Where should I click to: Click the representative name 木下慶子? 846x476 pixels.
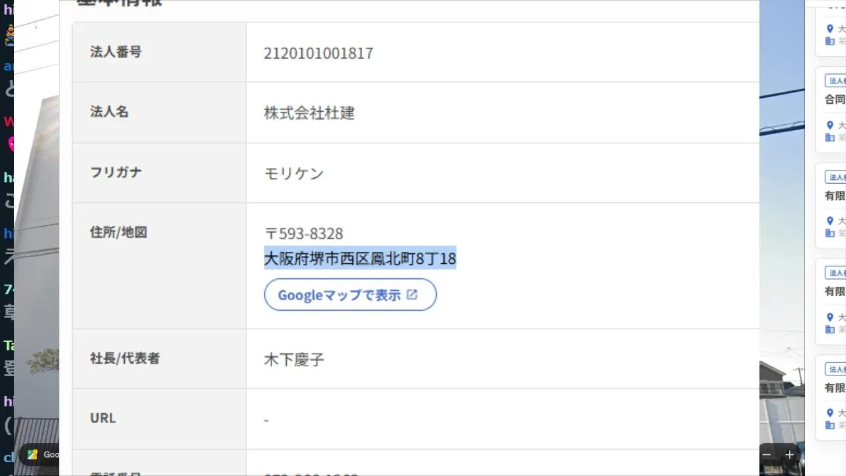[x=294, y=360]
